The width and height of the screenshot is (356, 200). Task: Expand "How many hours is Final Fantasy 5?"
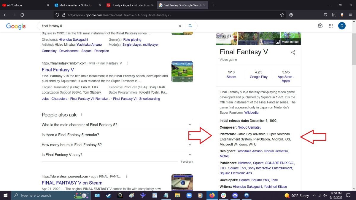pos(117,145)
